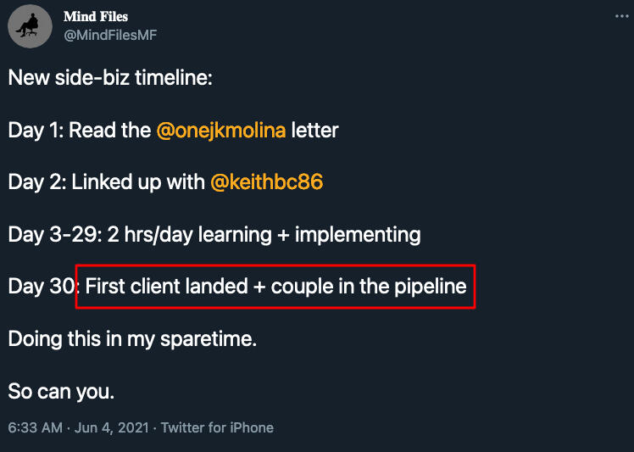Click the "Day 1: Read the" text
The width and height of the screenshot is (634, 452).
80,131
